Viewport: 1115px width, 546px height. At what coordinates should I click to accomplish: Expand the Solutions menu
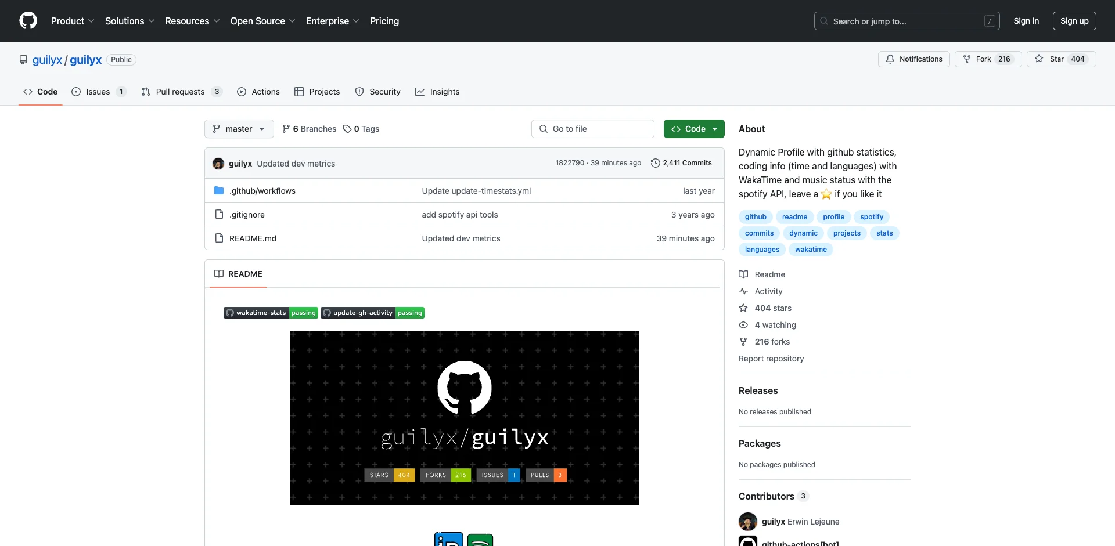(x=130, y=21)
